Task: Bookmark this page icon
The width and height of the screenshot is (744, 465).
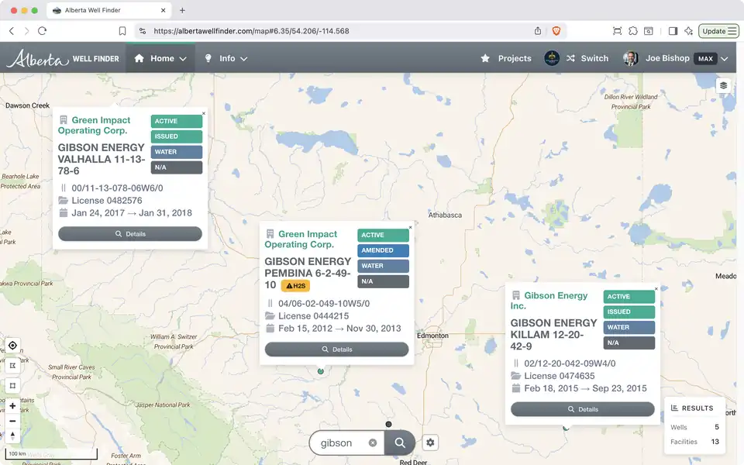Action: click(x=122, y=31)
